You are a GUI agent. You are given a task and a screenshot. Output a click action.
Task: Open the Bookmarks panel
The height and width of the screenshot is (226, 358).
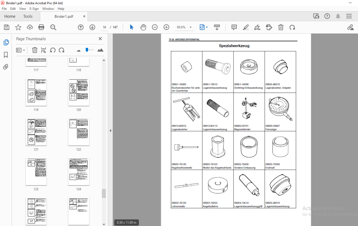6,55
